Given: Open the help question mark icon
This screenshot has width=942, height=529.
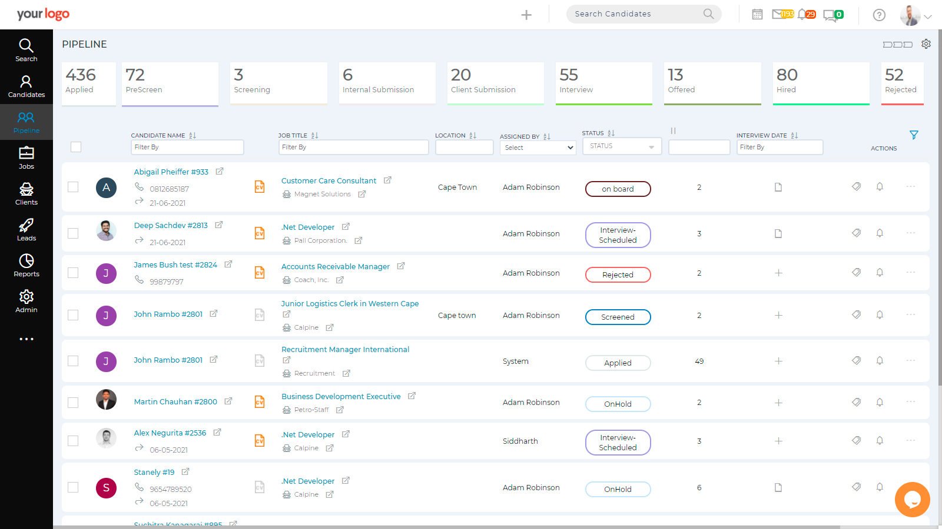Looking at the screenshot, I should [879, 15].
